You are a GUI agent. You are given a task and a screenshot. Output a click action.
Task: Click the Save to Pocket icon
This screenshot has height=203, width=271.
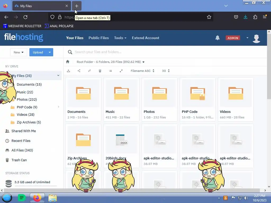(236, 17)
